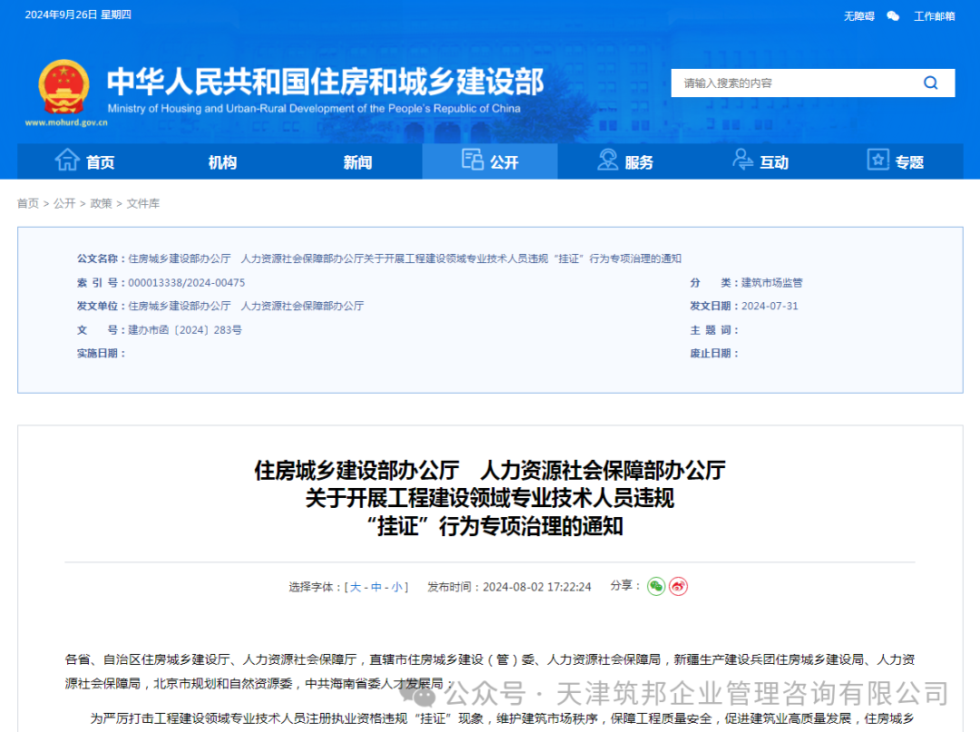This screenshot has height=732, width=980.
Task: Click the people icon beside 互动
Action: click(742, 161)
